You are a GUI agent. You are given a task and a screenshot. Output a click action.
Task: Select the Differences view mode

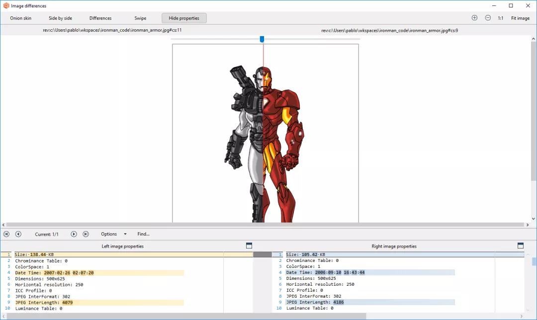pos(100,18)
